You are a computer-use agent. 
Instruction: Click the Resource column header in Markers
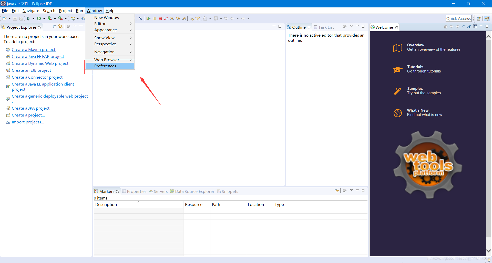point(197,204)
